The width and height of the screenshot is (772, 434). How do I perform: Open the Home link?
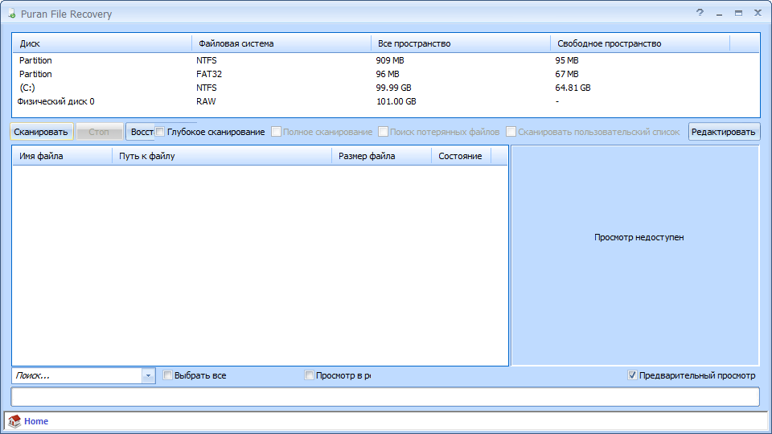tap(36, 421)
